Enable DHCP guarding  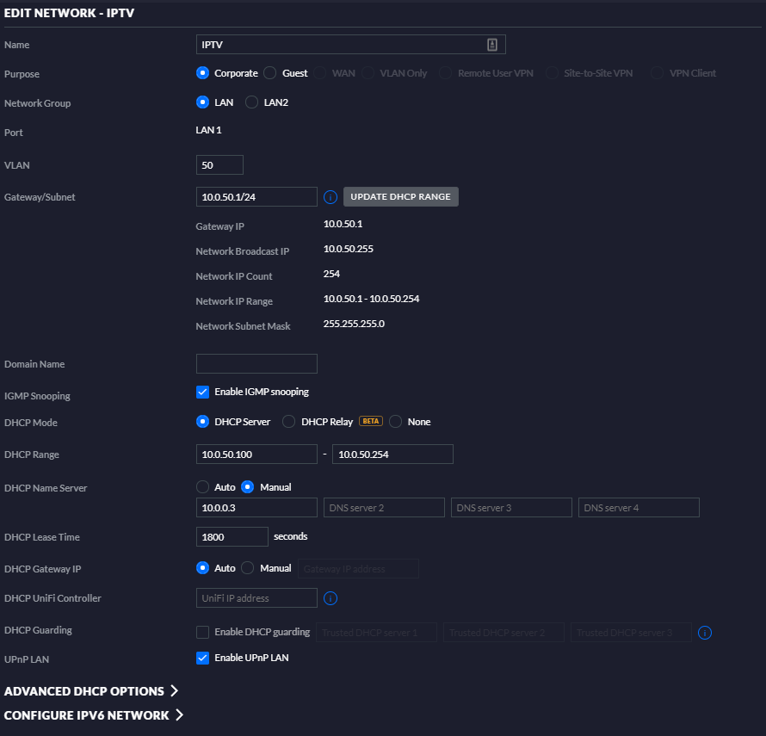click(203, 631)
